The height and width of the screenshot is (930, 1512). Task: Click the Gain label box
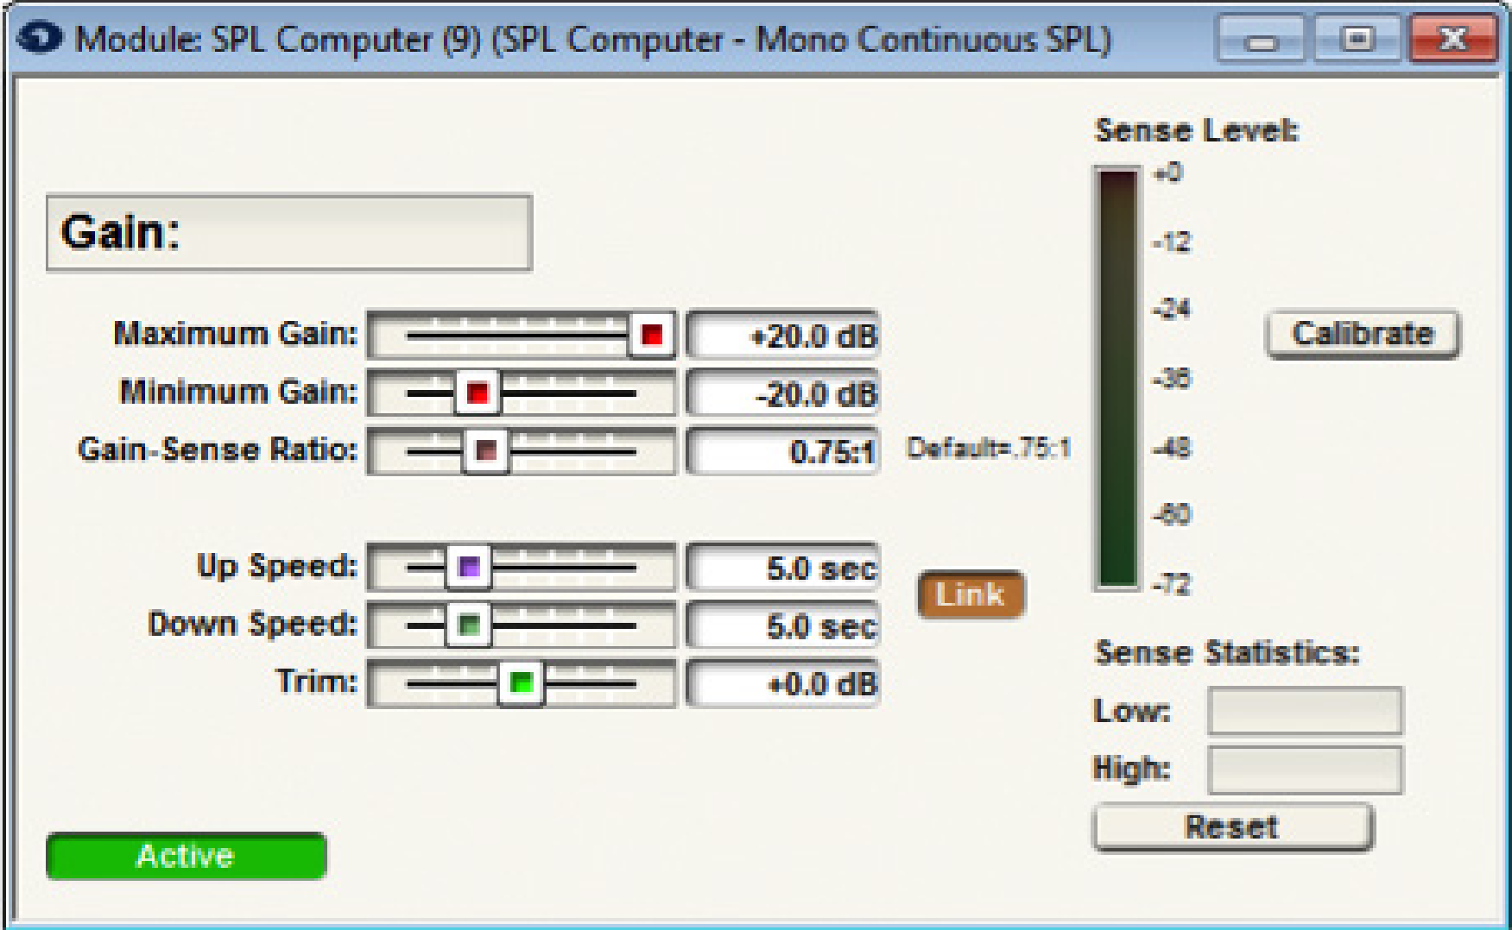(289, 230)
